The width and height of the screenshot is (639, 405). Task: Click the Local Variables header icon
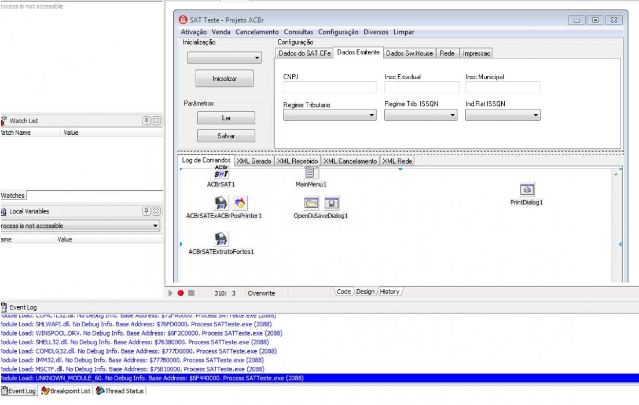point(3,211)
